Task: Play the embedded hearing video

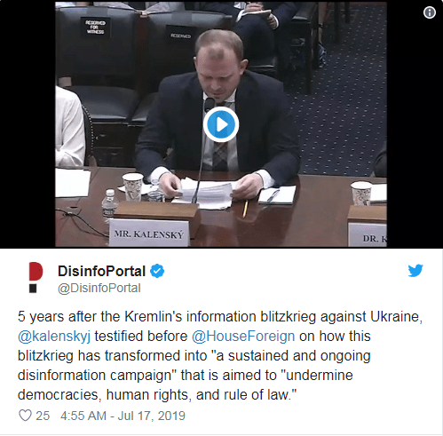Action: 221,124
